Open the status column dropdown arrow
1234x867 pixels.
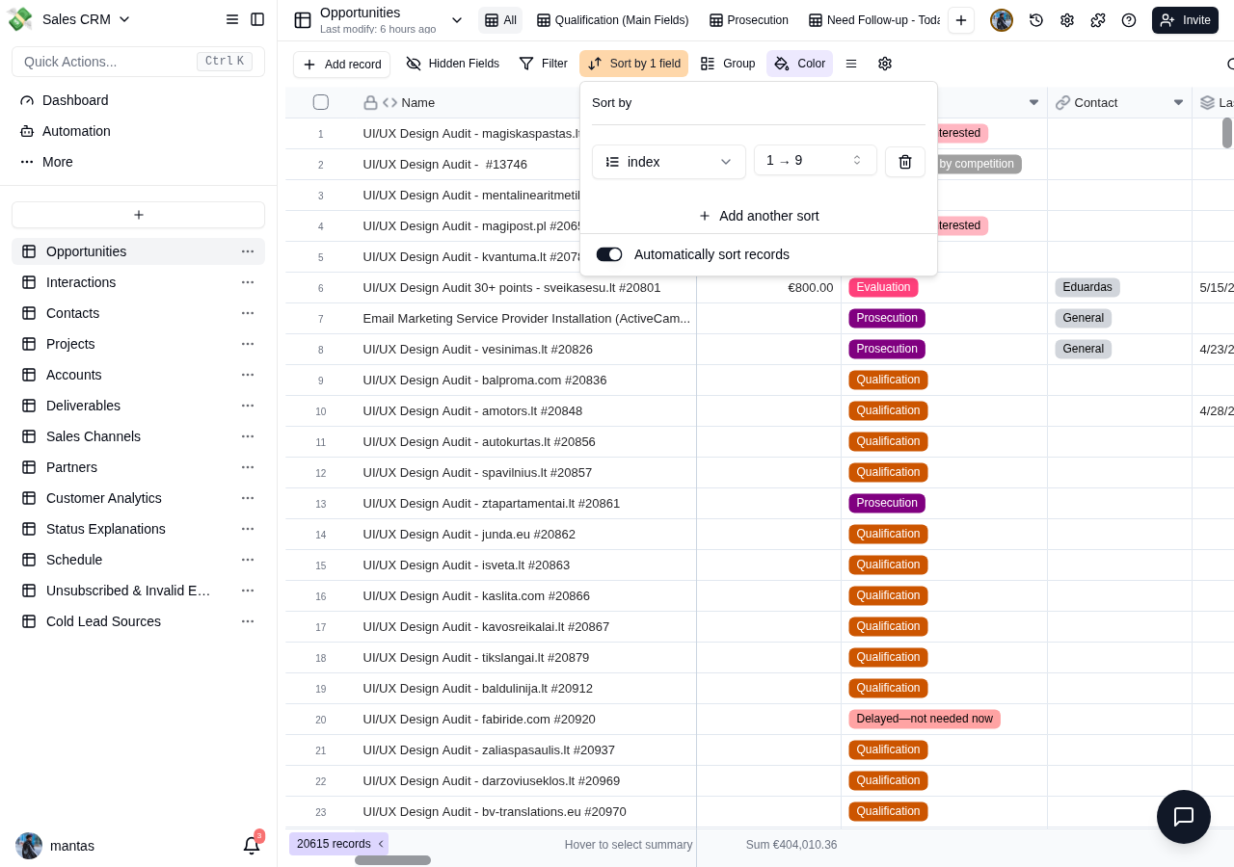coord(1033,102)
